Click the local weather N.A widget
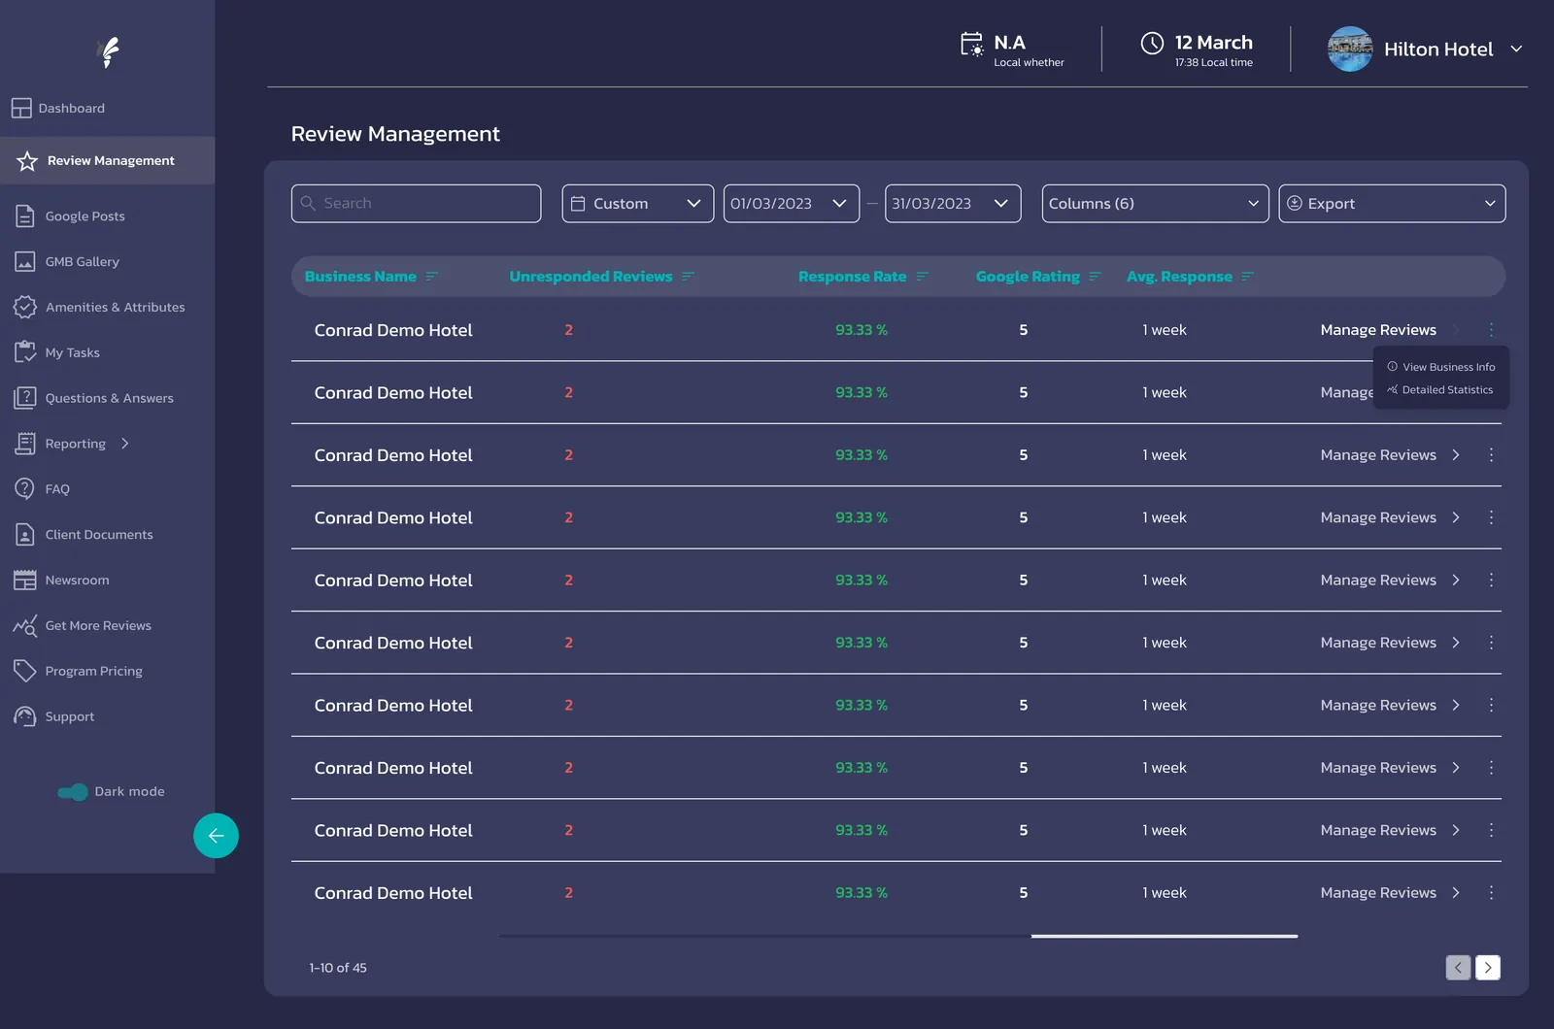This screenshot has height=1029, width=1554. (x=1012, y=50)
